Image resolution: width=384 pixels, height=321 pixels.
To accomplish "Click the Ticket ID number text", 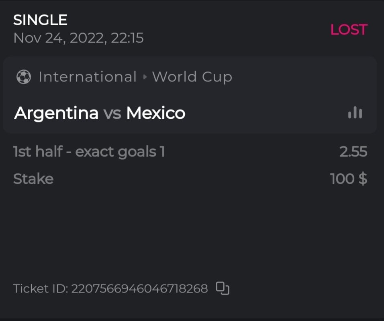I will point(139,288).
